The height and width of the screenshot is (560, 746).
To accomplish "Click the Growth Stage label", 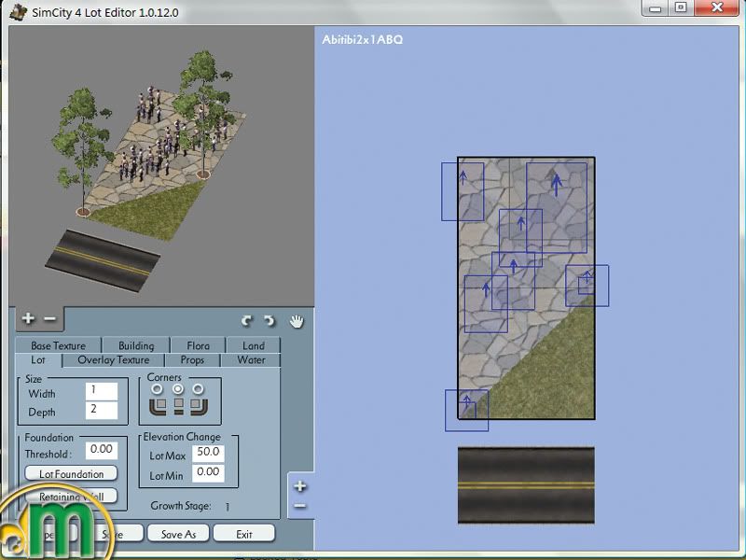I will [181, 506].
